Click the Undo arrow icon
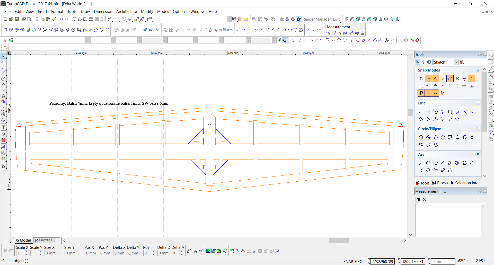 (x=61, y=19)
